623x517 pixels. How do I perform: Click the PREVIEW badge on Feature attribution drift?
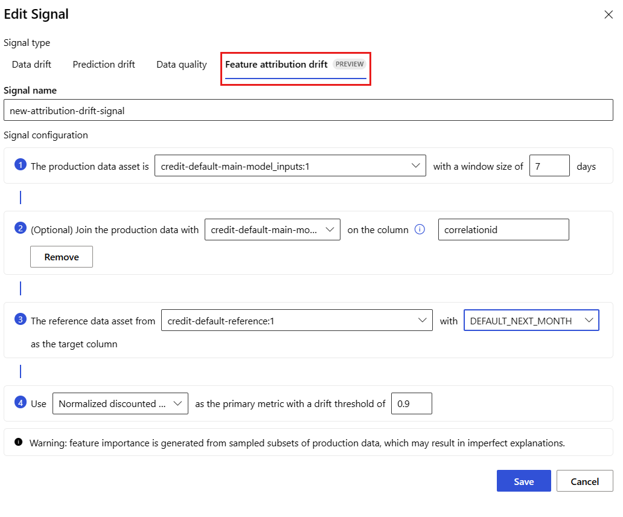point(350,64)
